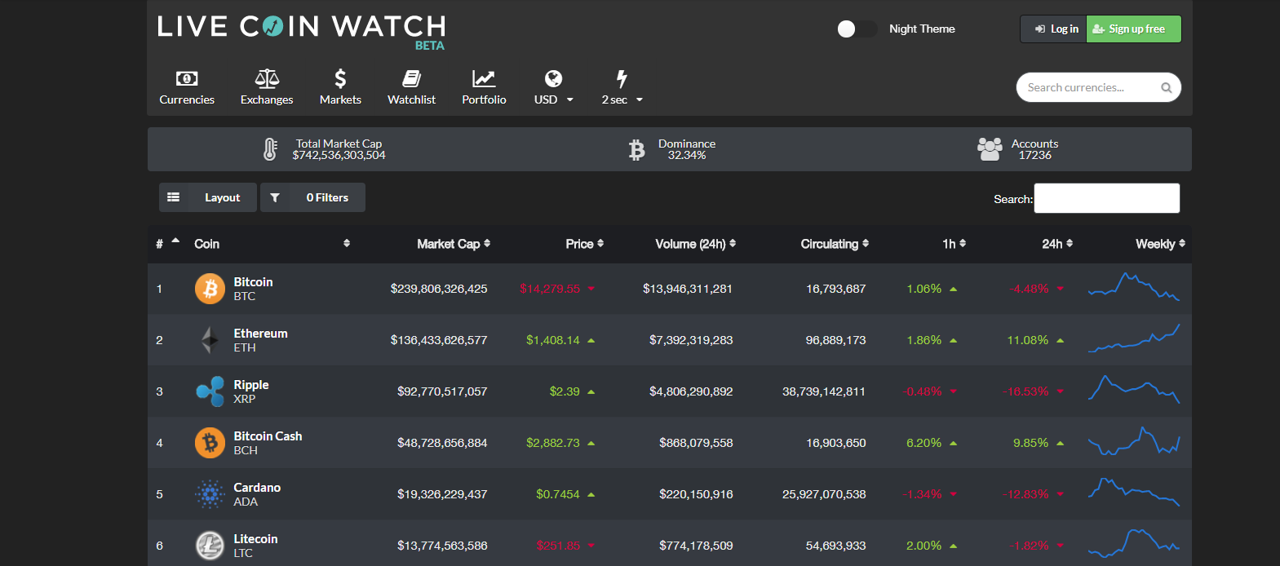The width and height of the screenshot is (1280, 566).
Task: Click the Ripple coin logo
Action: 210,391
